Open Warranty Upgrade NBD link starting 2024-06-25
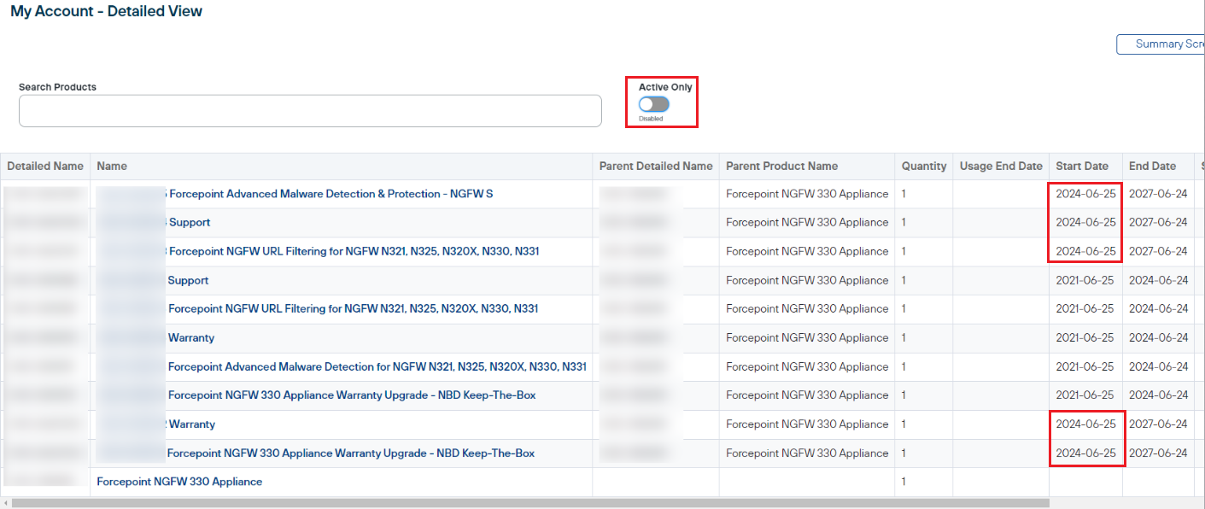Image resolution: width=1205 pixels, height=509 pixels. click(351, 453)
